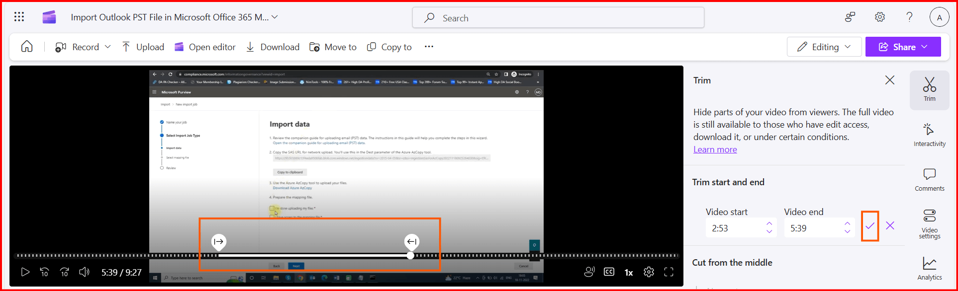Close the Trim panel
The width and height of the screenshot is (958, 291).
[890, 80]
